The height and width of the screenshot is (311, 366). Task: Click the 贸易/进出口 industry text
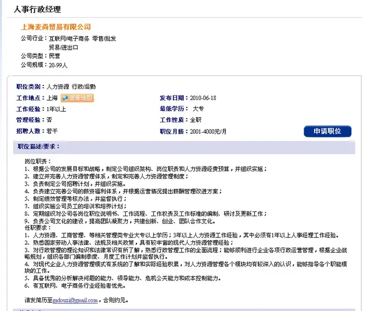tap(63, 47)
